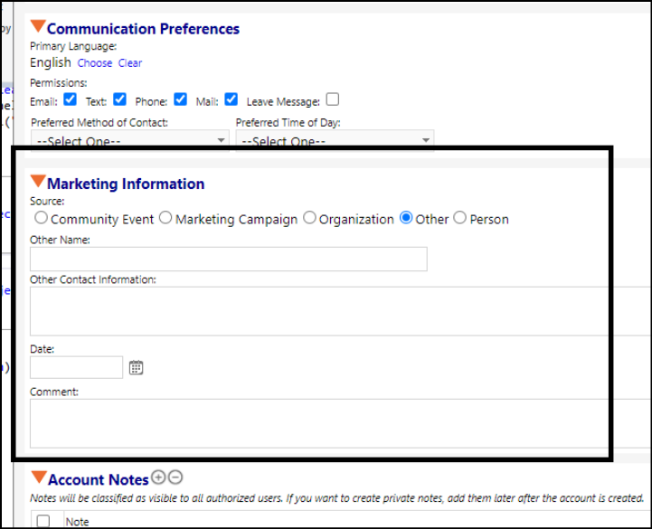Check the Note column header checkbox
Screen dimensions: 652x529
click(x=43, y=521)
